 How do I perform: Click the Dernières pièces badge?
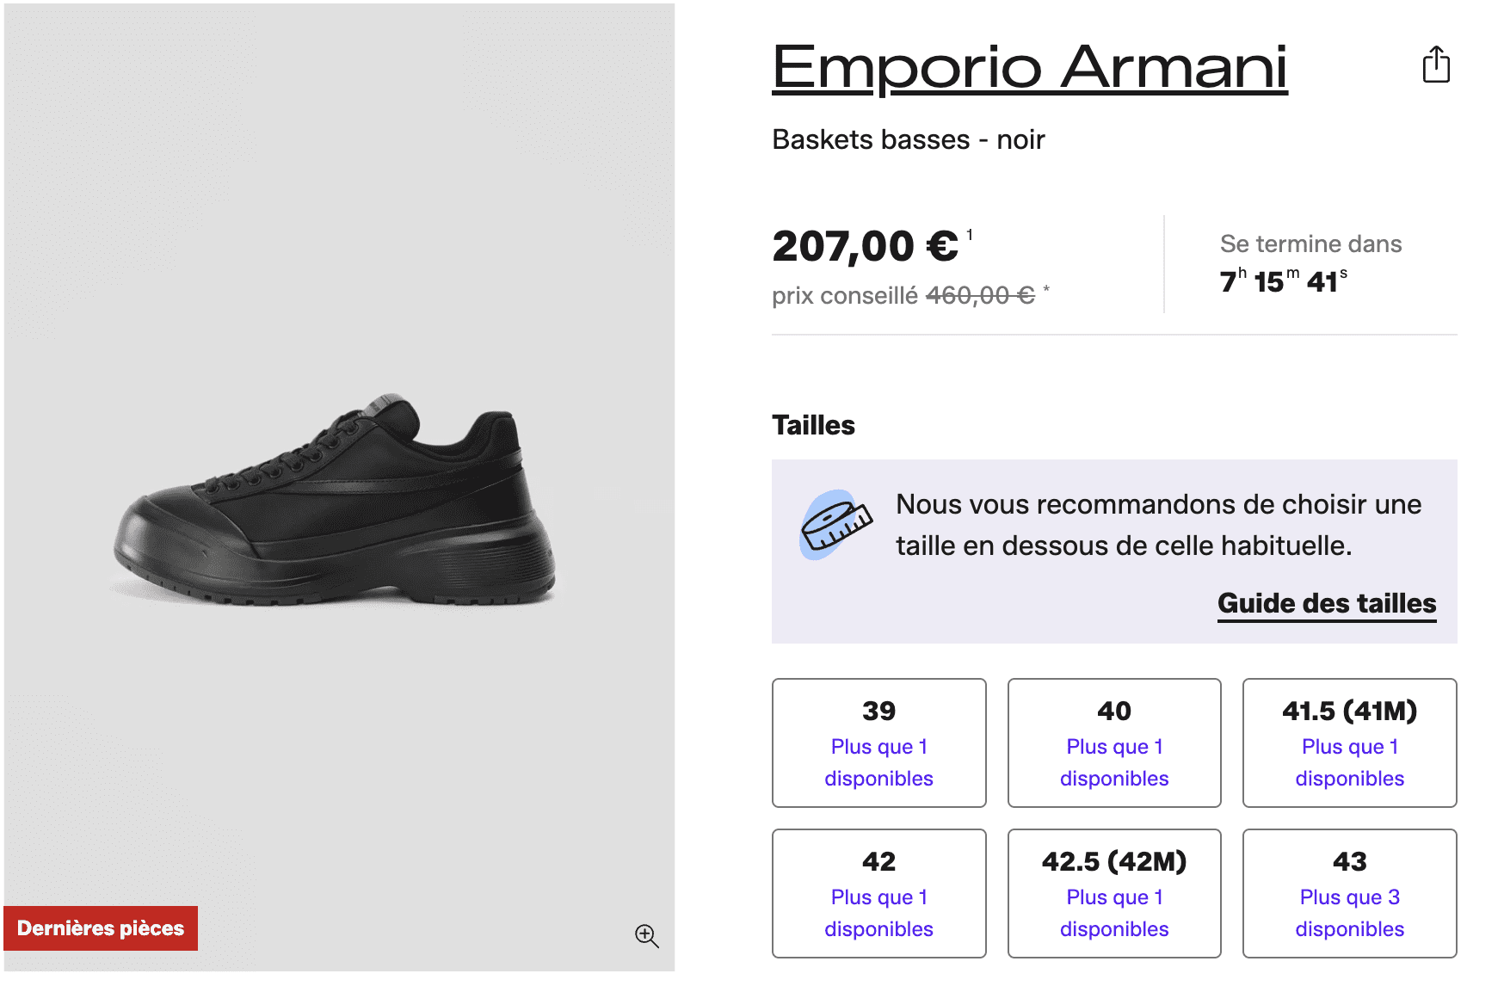pos(101,928)
